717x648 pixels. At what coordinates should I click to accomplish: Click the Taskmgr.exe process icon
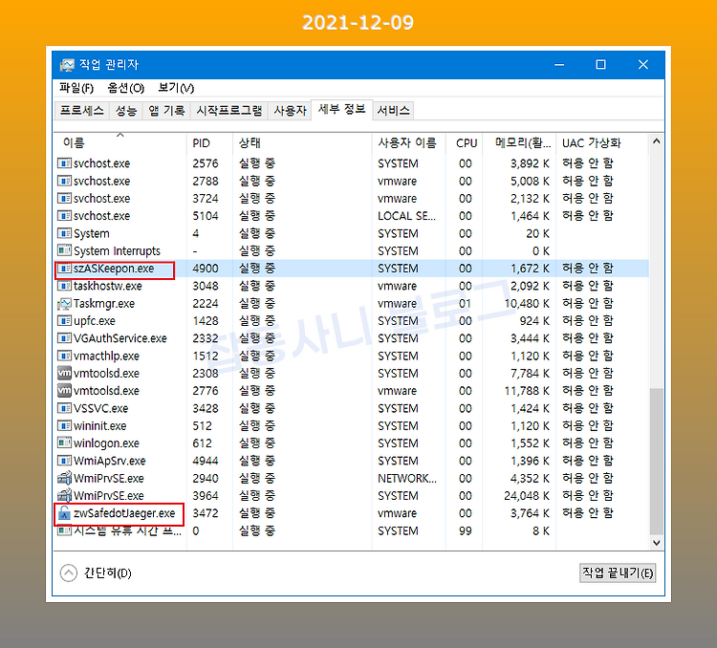(64, 304)
